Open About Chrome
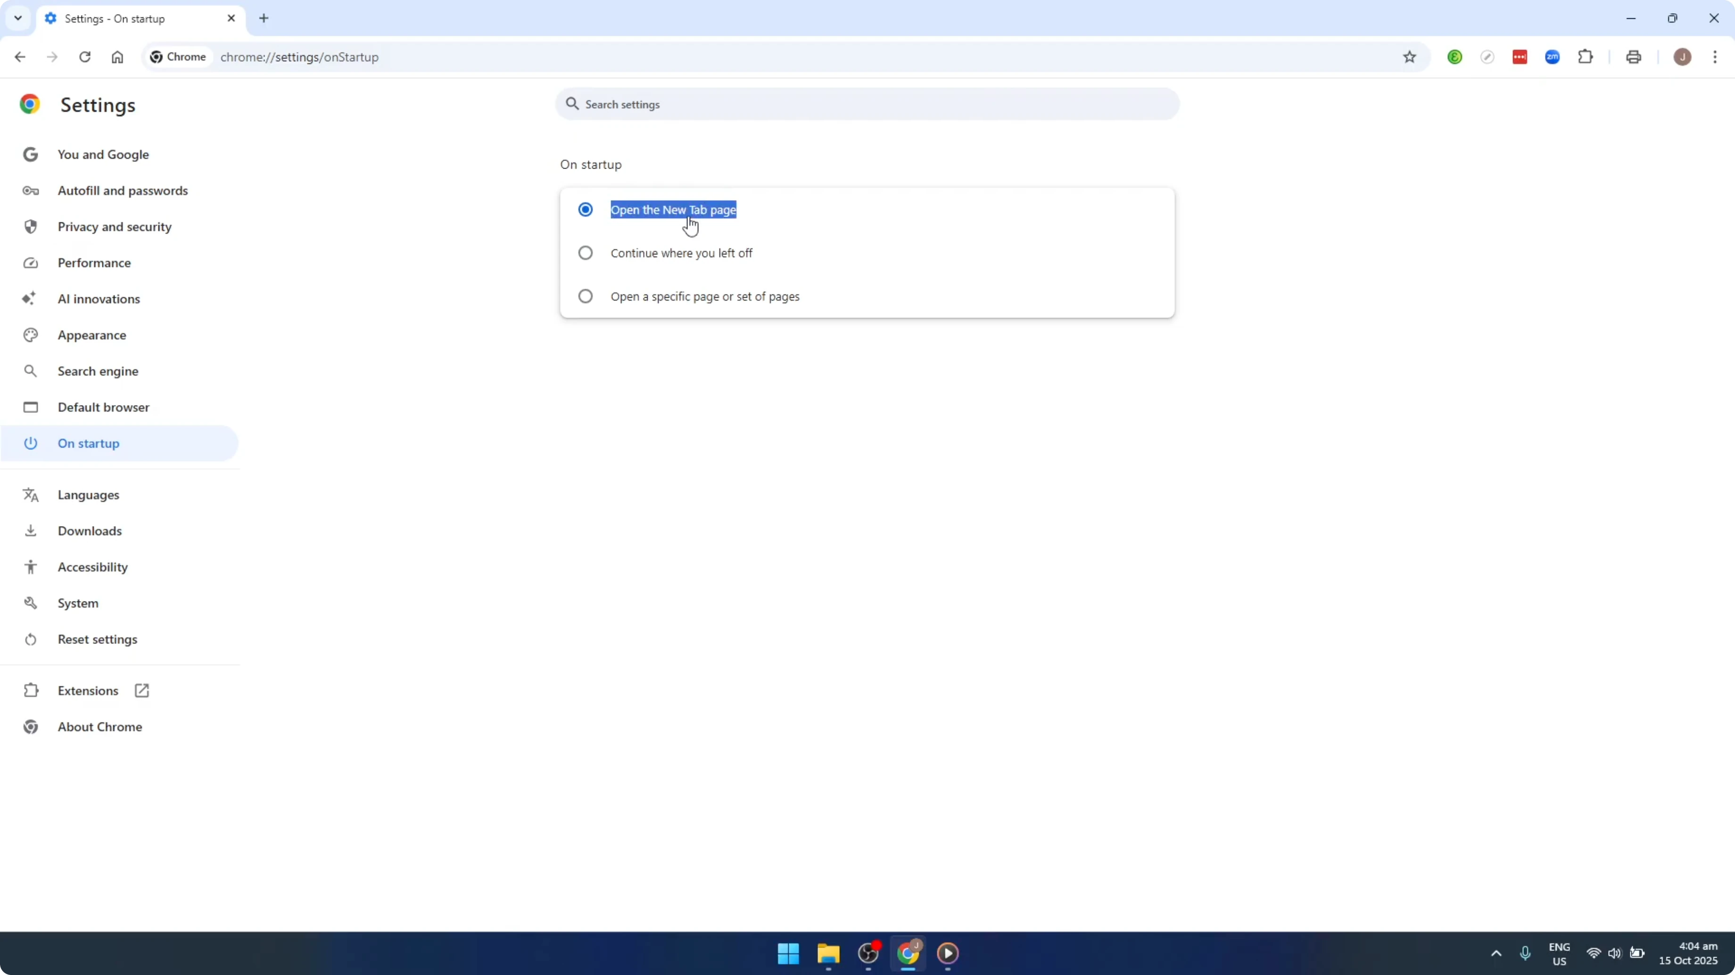The width and height of the screenshot is (1735, 975). pos(99,726)
